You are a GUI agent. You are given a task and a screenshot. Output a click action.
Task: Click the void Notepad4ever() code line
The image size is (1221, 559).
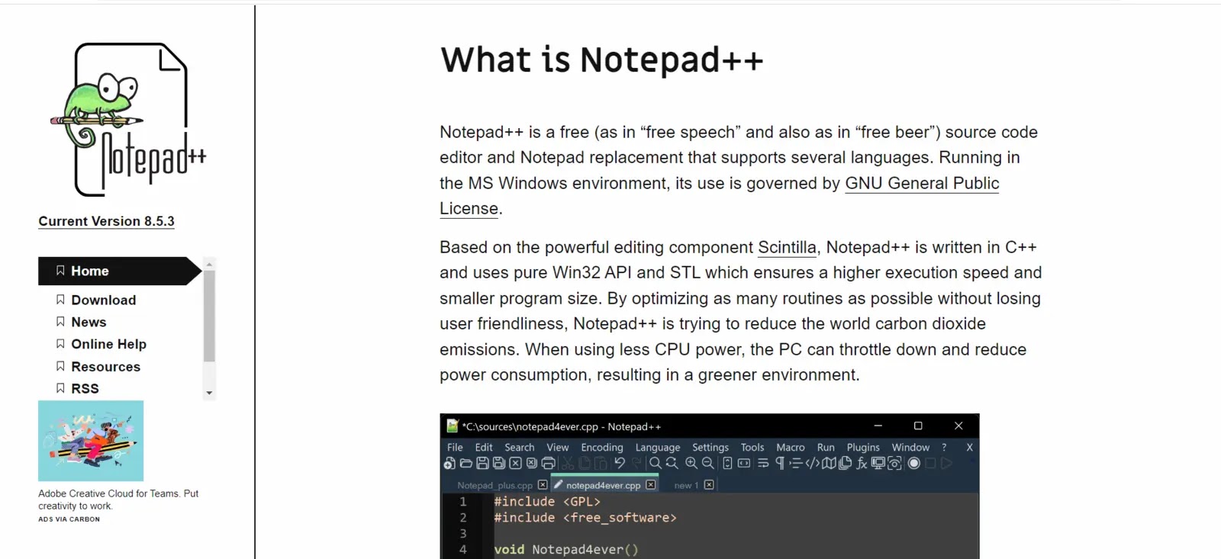566,549
